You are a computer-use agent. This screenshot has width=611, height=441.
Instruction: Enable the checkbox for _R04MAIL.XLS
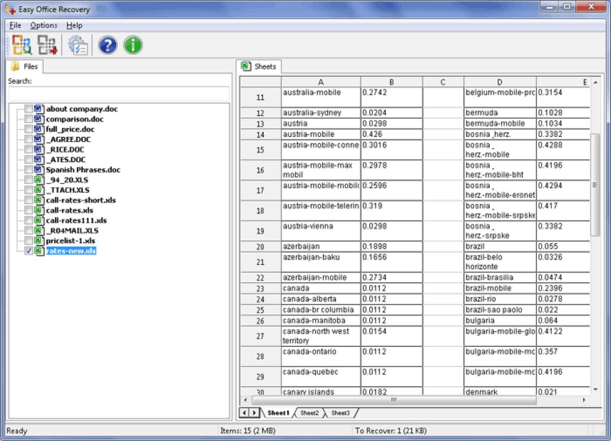(30, 230)
